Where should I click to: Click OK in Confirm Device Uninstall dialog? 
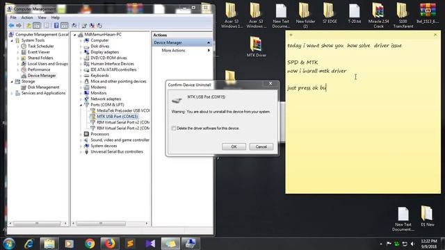tap(234, 147)
